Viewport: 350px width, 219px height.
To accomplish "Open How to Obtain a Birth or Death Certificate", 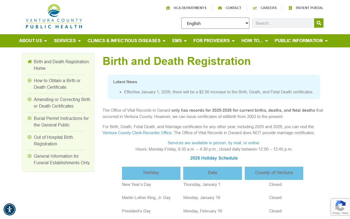I will click(57, 84).
